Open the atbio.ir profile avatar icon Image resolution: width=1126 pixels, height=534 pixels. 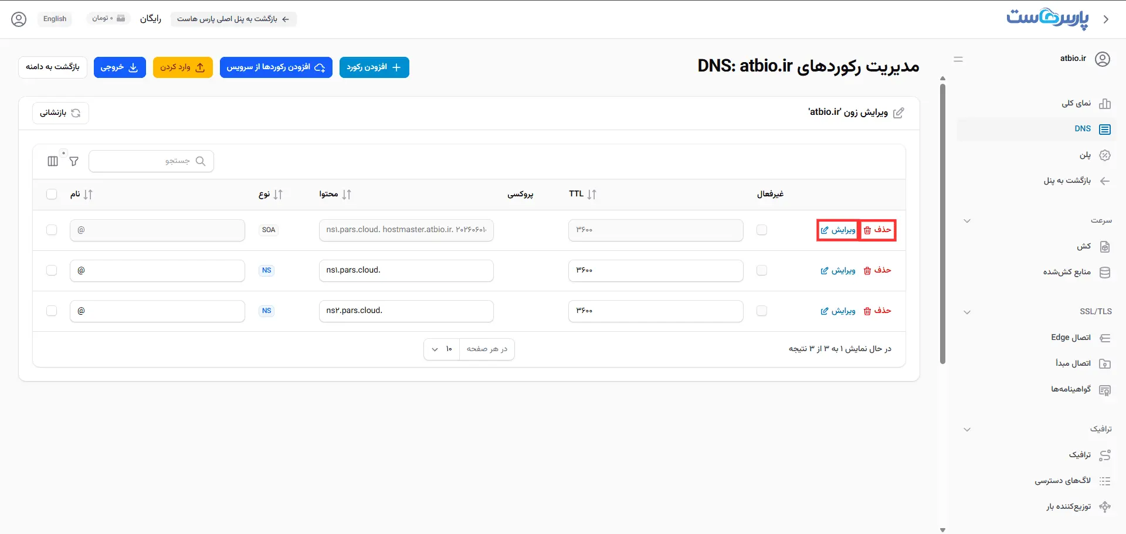click(x=1103, y=59)
